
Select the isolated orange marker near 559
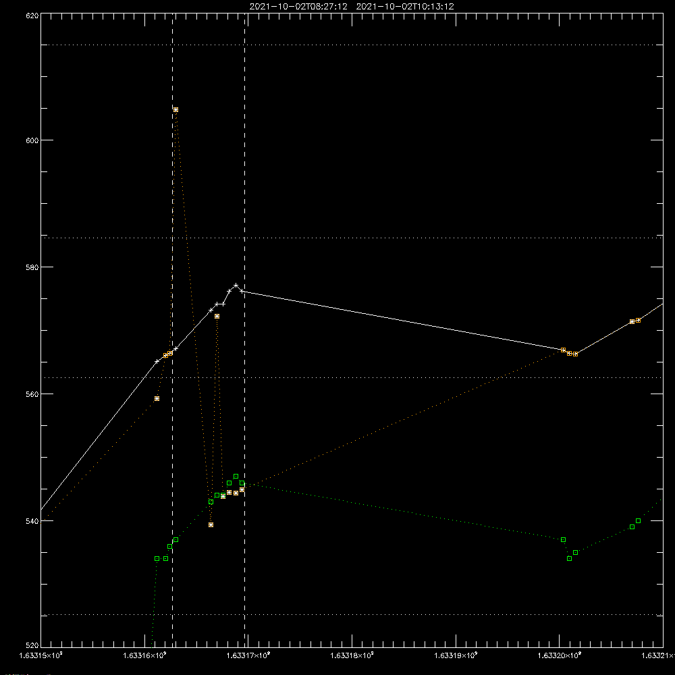pyautogui.click(x=157, y=399)
